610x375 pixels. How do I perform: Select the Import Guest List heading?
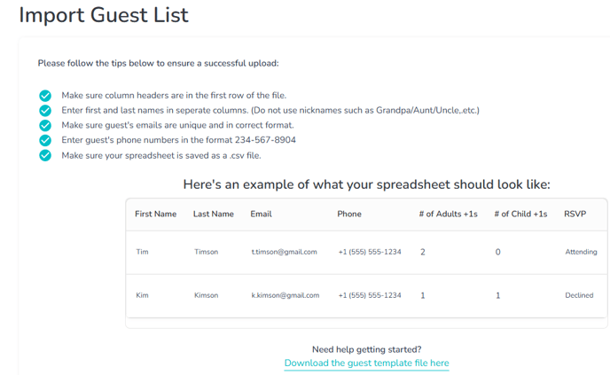tap(104, 15)
